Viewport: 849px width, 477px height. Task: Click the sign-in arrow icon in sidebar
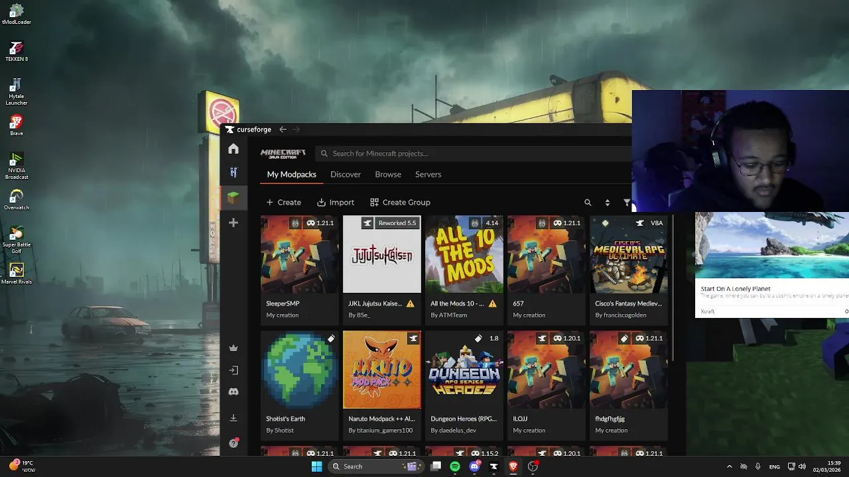[233, 370]
